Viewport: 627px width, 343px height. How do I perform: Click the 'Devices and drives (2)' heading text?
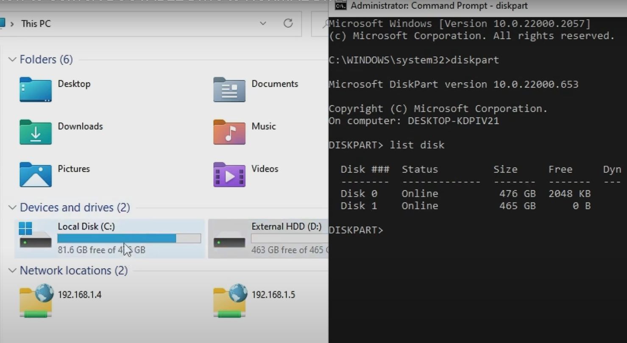click(75, 208)
